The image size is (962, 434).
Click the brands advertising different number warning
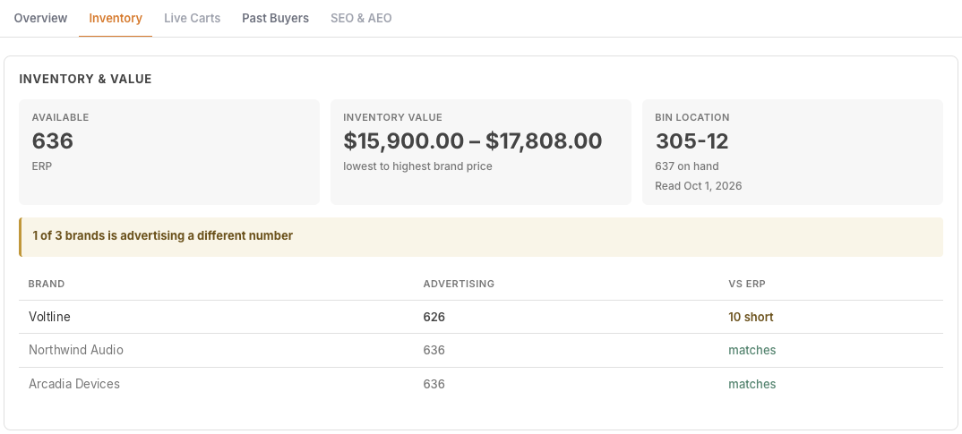(x=481, y=236)
